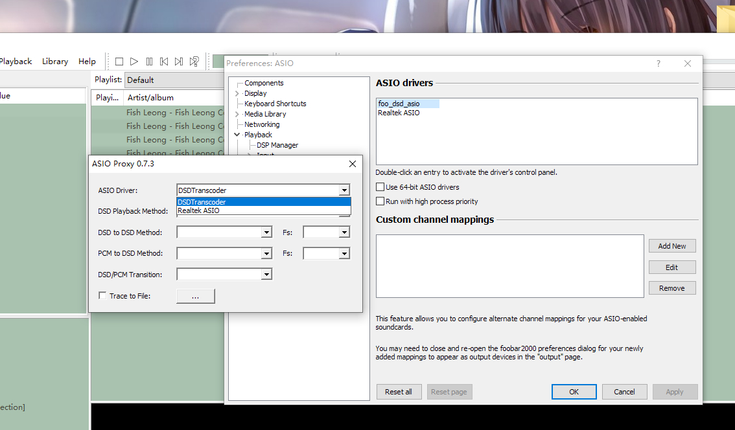This screenshot has width=735, height=430.
Task: Click the Add New button
Action: [x=672, y=246]
